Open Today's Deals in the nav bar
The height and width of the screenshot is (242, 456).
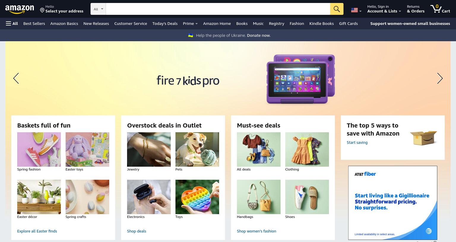[x=165, y=23]
